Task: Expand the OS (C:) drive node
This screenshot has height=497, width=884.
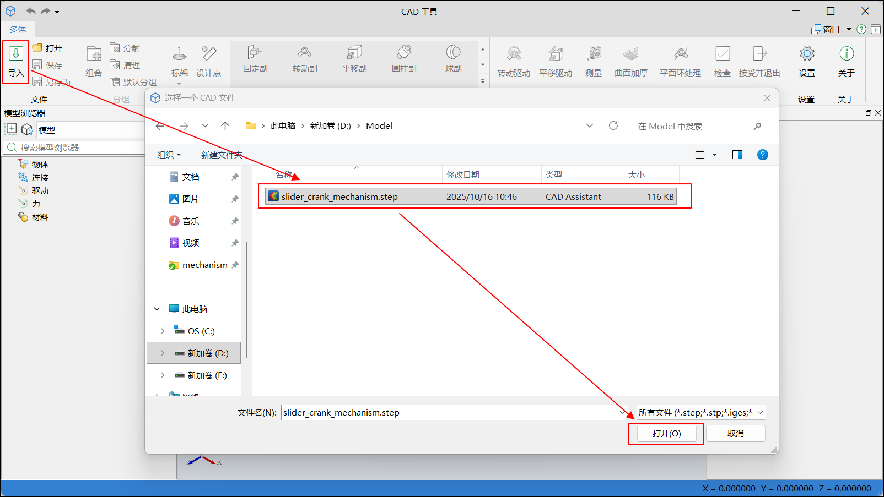Action: coord(163,331)
